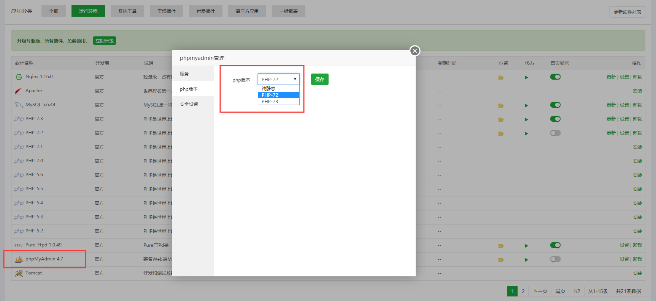Image resolution: width=656 pixels, height=301 pixels.
Task: Open folder location for phpMyAdmin row
Action: (x=501, y=260)
